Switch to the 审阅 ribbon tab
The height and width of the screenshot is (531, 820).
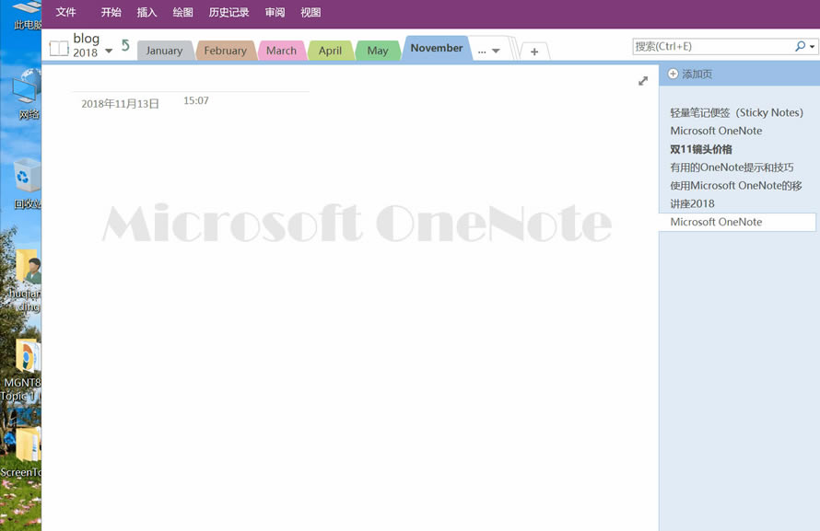pos(275,12)
